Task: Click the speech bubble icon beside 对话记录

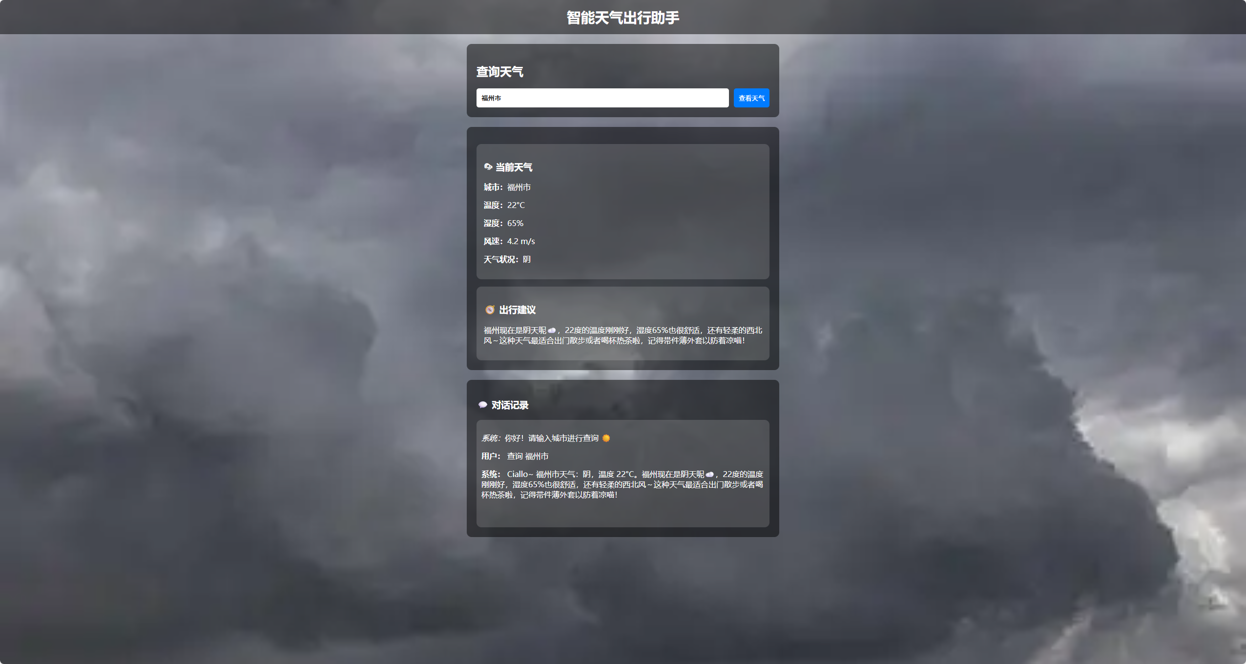Action: pos(482,405)
